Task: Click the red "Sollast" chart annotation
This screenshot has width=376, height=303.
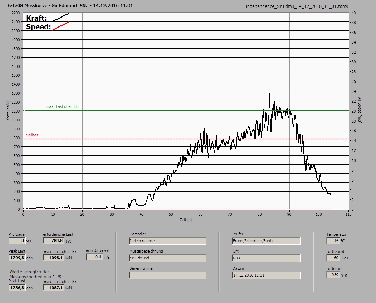Action: point(32,135)
